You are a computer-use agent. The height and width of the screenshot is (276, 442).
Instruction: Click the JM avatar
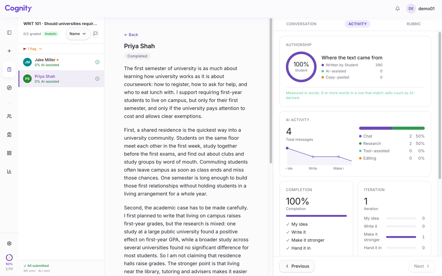pos(27,62)
